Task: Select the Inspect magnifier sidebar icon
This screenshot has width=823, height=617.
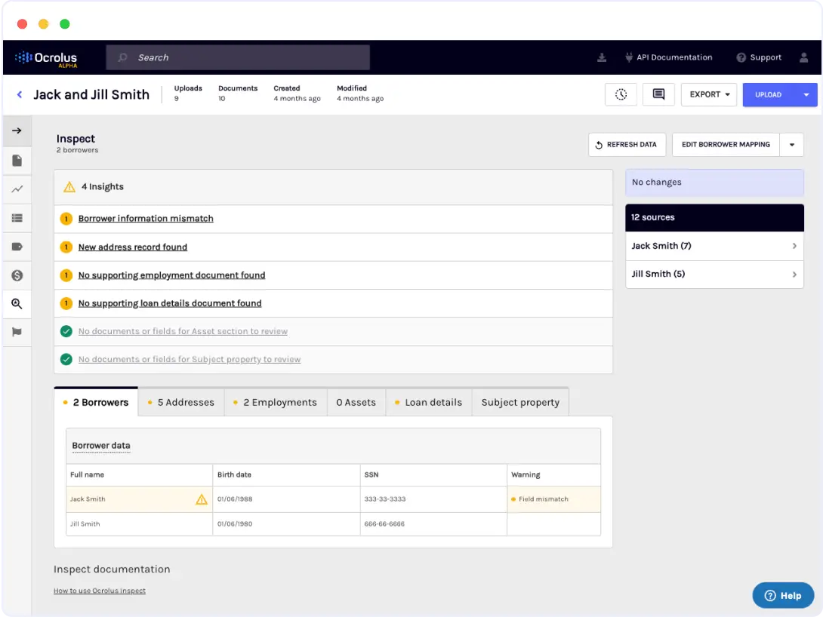Action: point(17,304)
